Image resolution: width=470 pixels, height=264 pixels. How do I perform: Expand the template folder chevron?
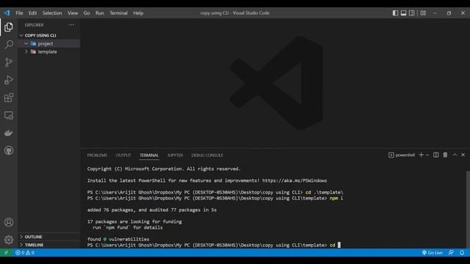(26, 51)
